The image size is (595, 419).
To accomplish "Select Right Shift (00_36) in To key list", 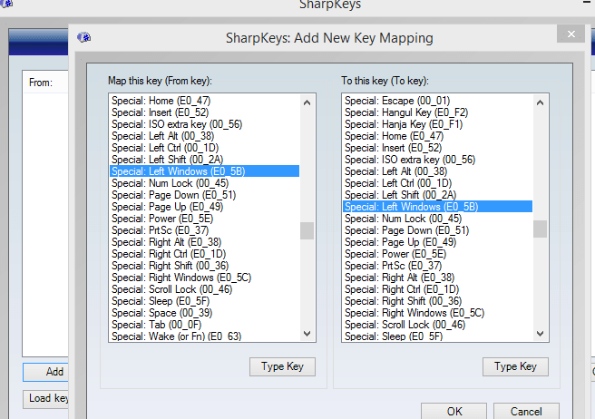I will pyautogui.click(x=437, y=300).
